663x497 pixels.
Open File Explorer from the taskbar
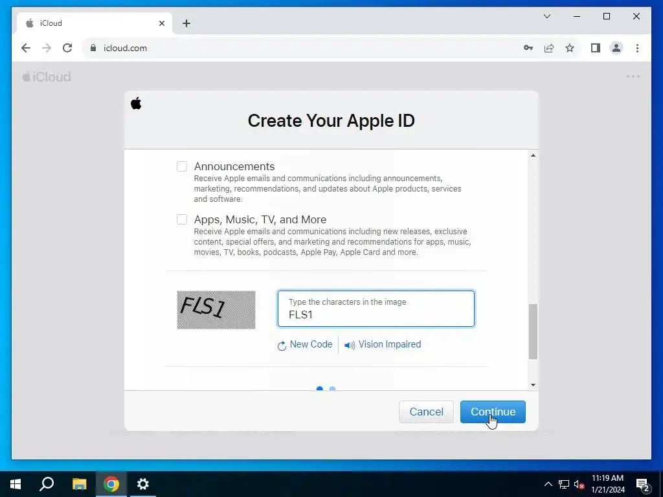(79, 484)
